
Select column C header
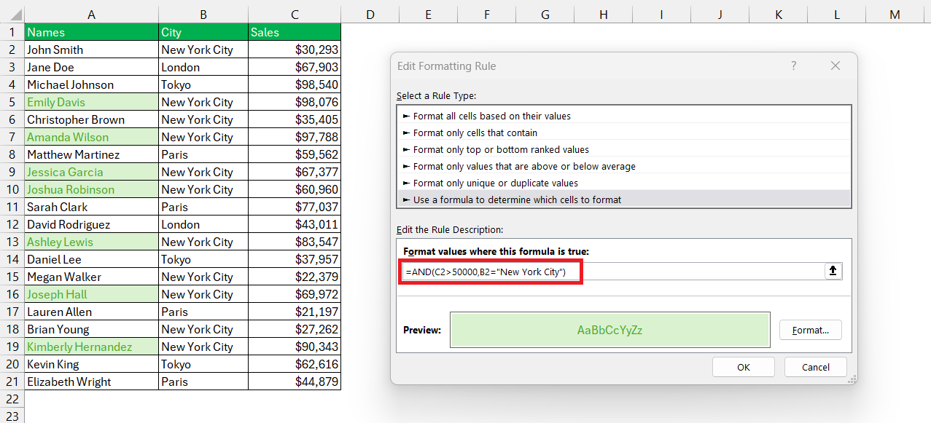(x=295, y=15)
